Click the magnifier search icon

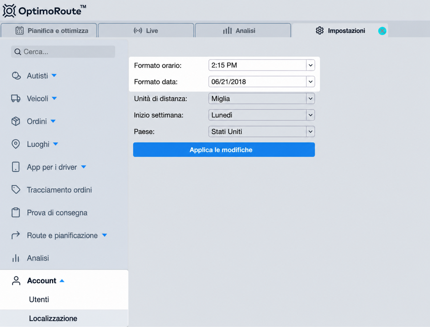click(18, 52)
